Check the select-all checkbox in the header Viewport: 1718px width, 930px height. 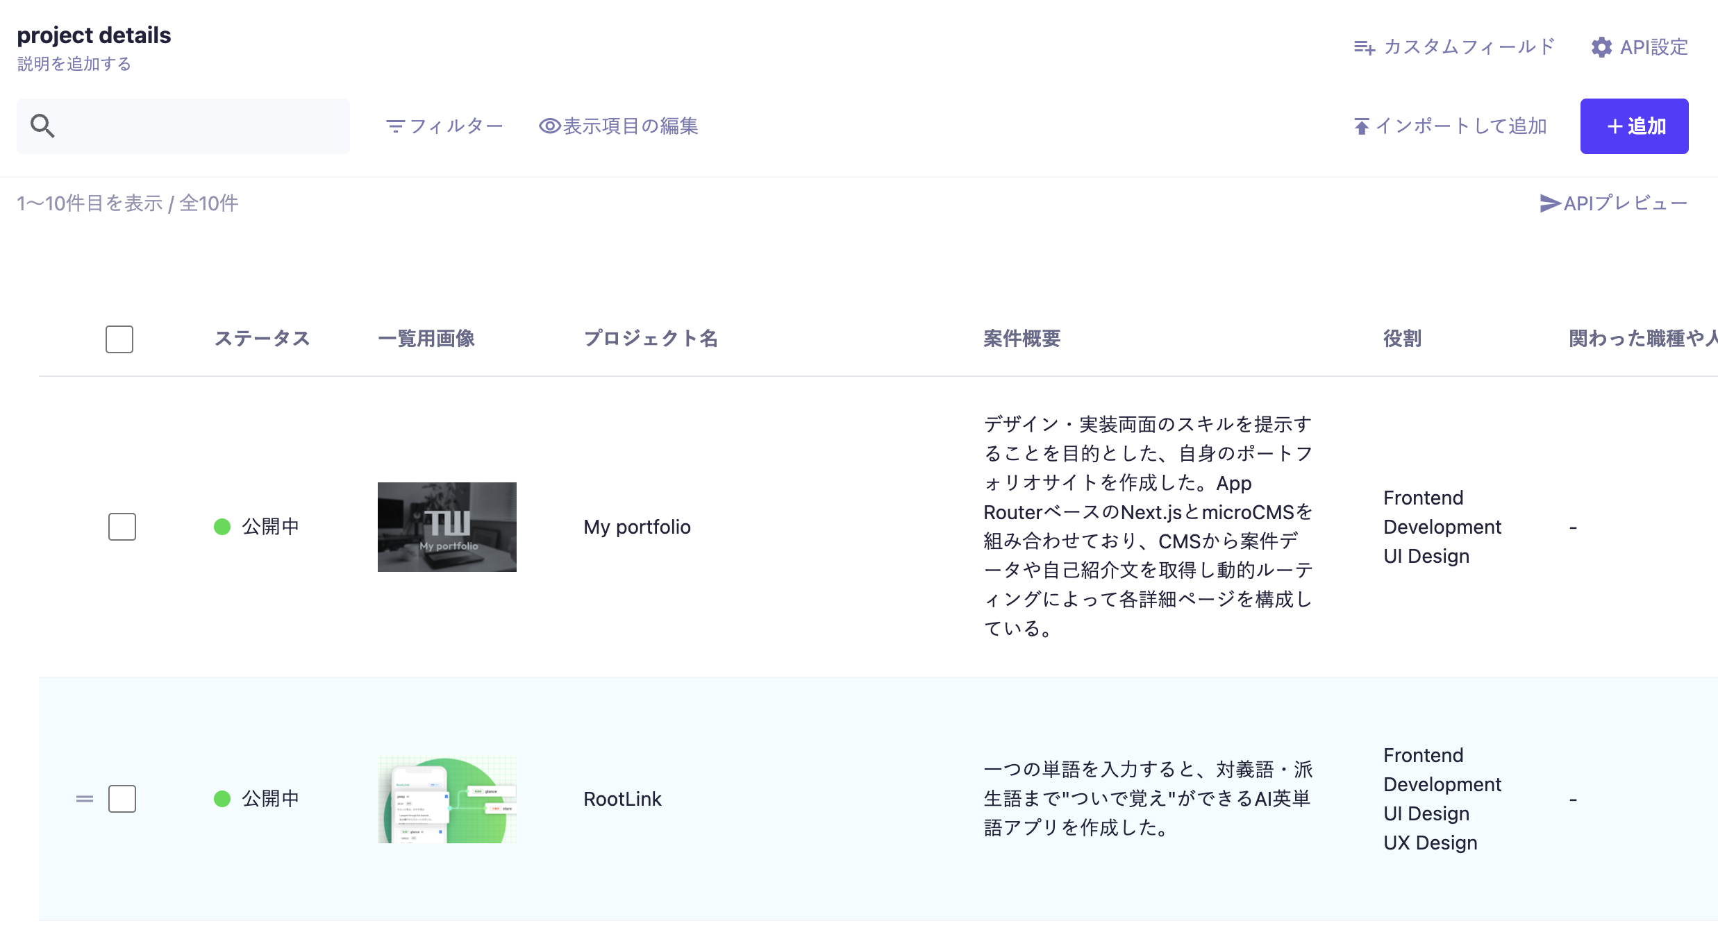point(119,339)
